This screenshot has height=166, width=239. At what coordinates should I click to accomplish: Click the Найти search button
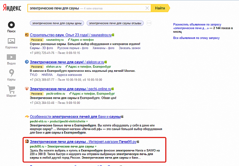[160, 8]
